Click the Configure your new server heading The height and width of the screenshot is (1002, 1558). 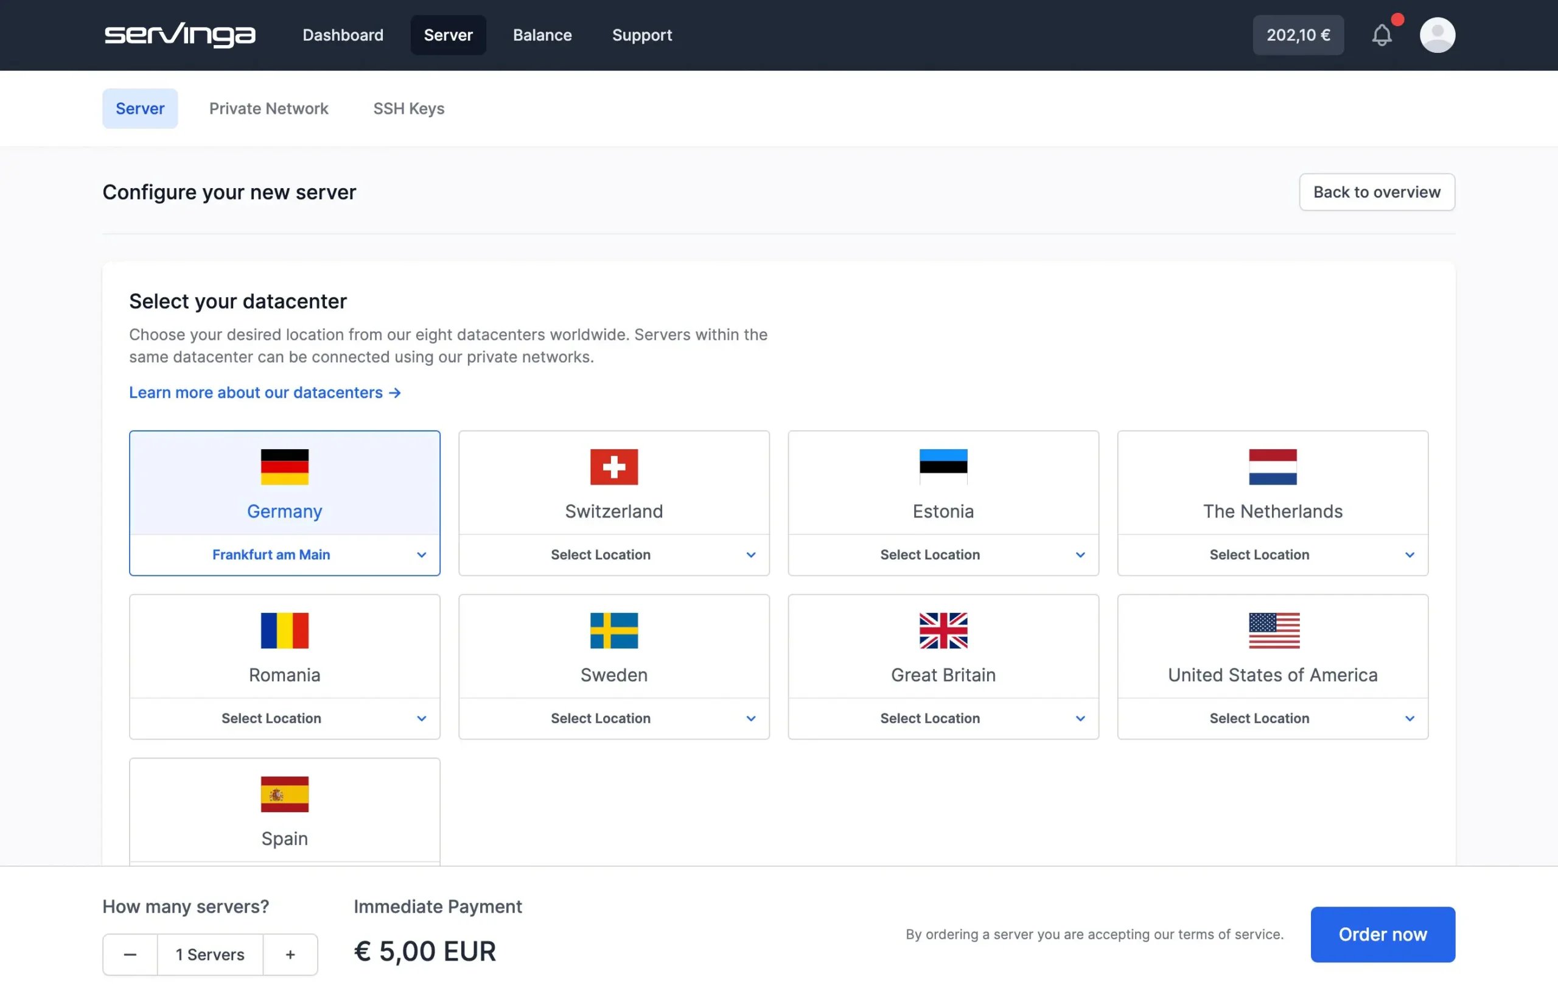229,192
